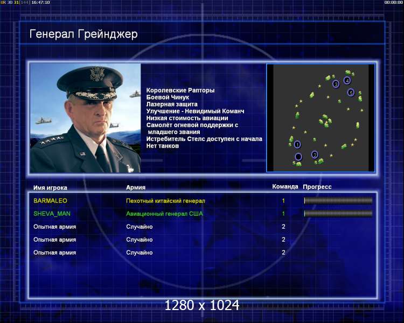Click General Granger's portrait image
Viewport: 404px width, 323px height.
[x=85, y=118]
